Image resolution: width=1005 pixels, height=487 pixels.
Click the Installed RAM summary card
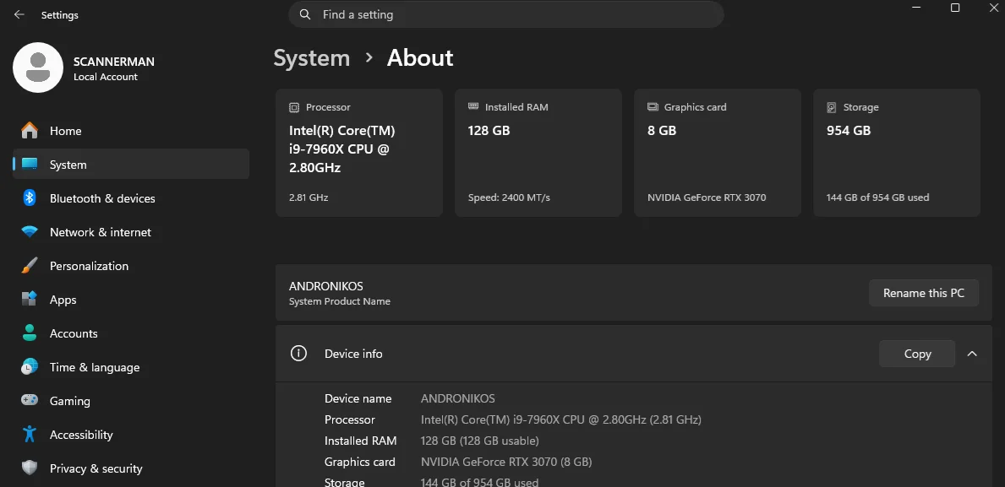(538, 153)
